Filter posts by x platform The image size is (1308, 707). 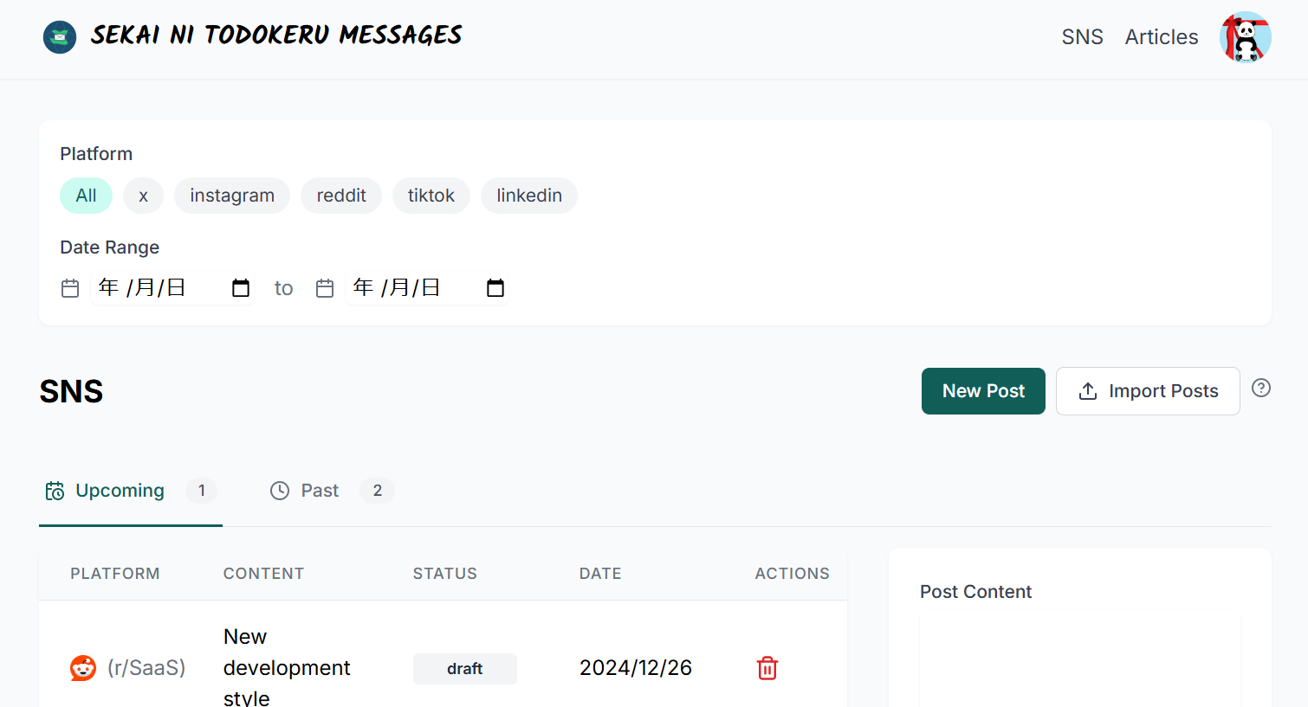tap(143, 196)
